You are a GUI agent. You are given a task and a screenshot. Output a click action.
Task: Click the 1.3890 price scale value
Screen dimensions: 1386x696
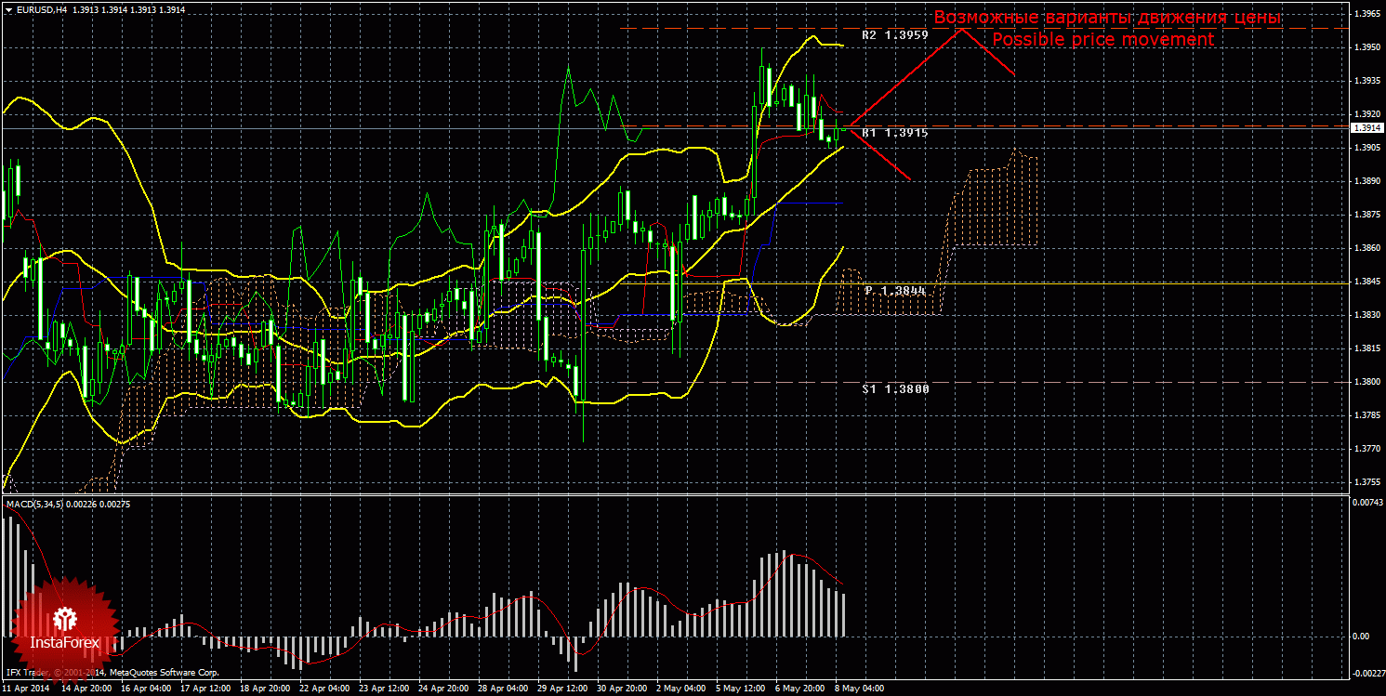pyautogui.click(x=1366, y=181)
